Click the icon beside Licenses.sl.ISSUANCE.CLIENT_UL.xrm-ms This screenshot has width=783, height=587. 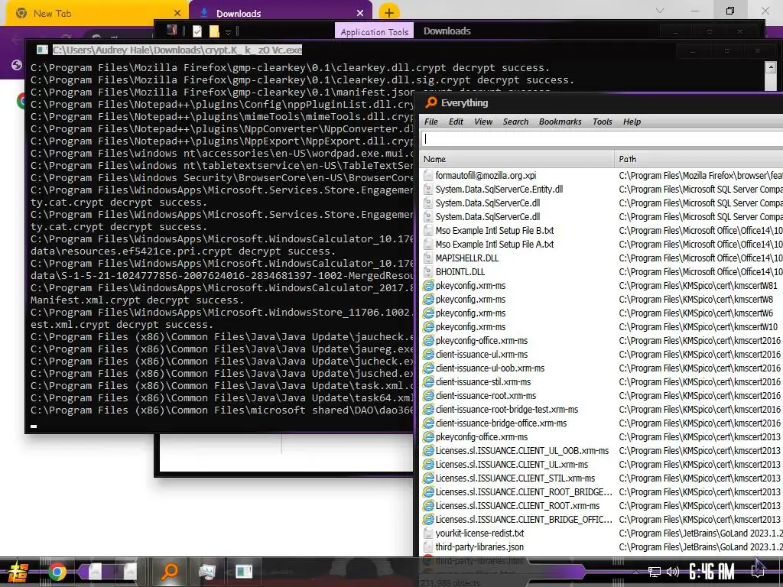[x=428, y=465]
